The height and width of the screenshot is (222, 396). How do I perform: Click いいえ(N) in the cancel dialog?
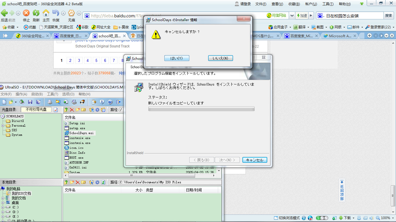pos(221,58)
